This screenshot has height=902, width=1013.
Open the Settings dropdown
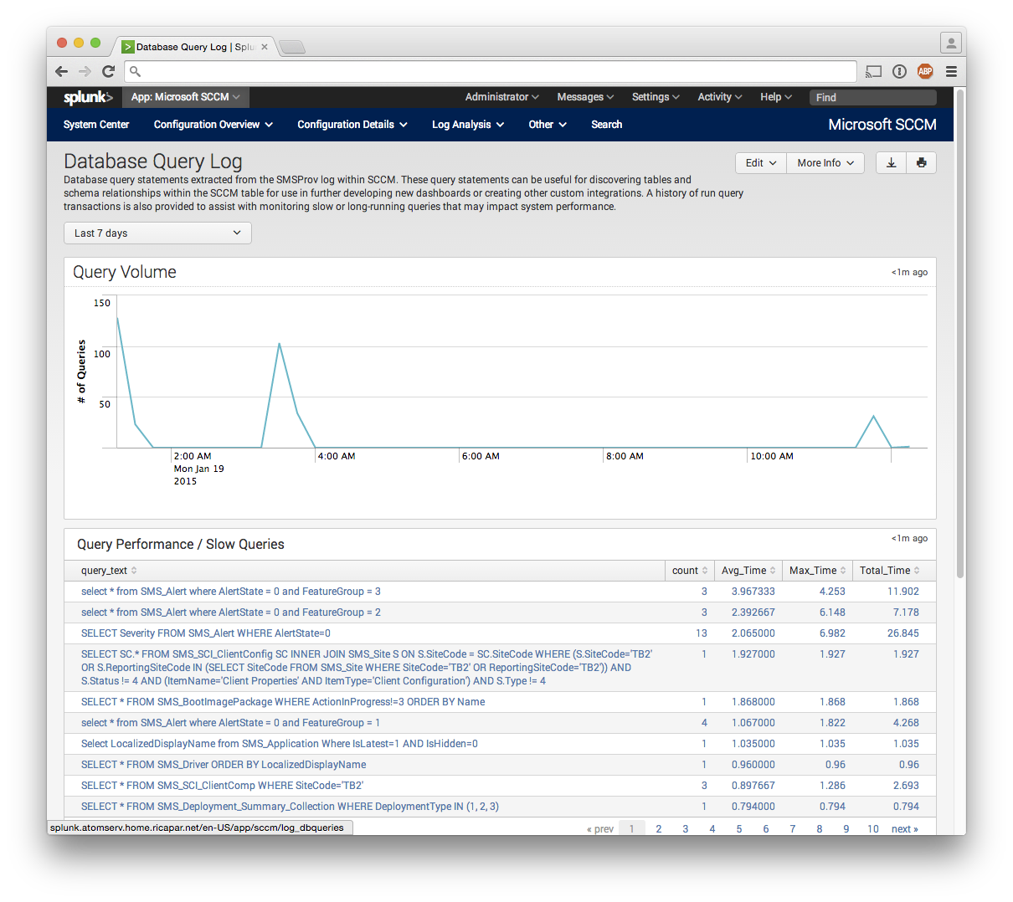pos(656,97)
